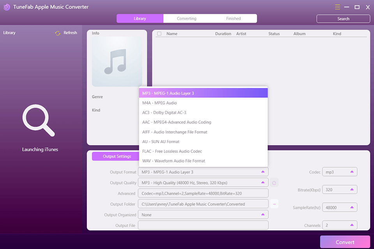Switch to the Finished tab
The width and height of the screenshot is (374, 249).
tap(233, 18)
